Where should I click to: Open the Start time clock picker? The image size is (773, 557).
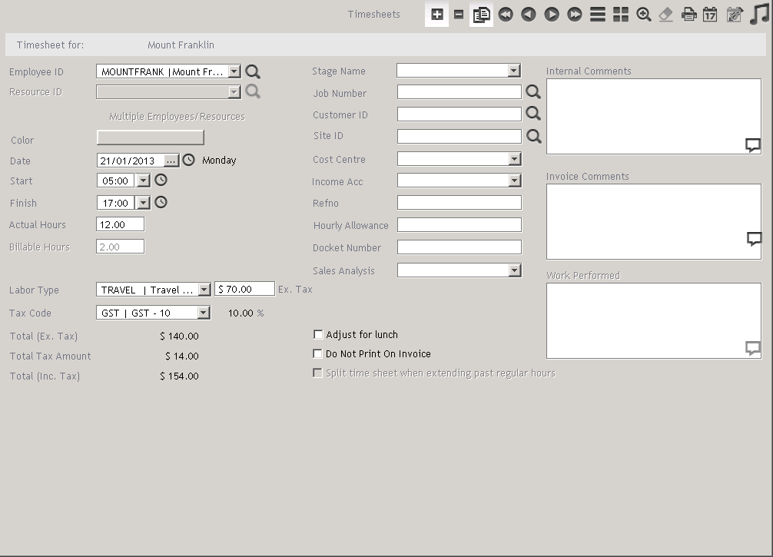161,180
